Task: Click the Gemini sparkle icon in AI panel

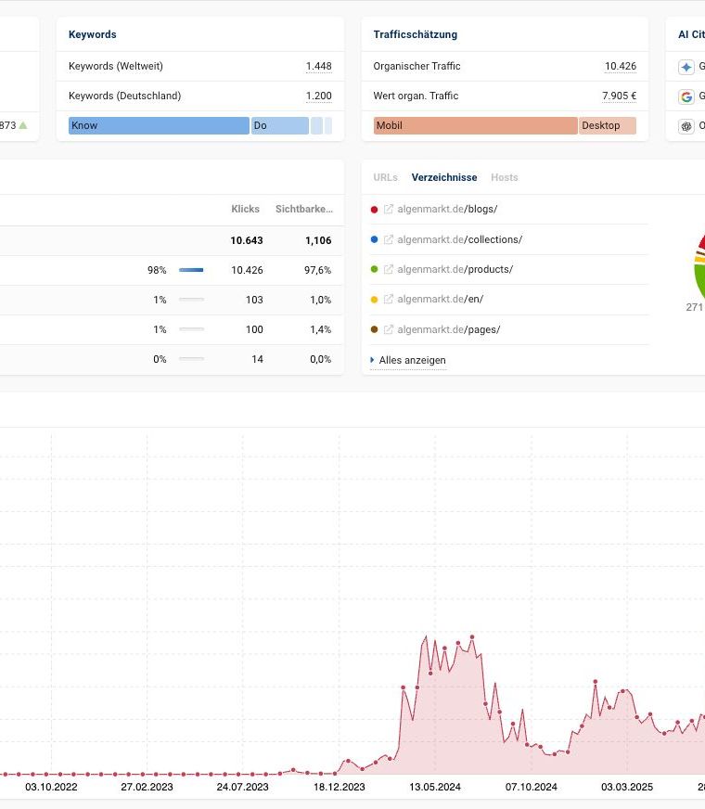Action: pyautogui.click(x=686, y=67)
